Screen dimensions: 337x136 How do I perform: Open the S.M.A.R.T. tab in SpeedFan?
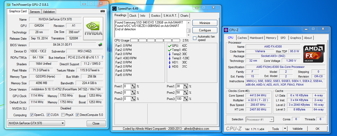[x=170, y=16]
